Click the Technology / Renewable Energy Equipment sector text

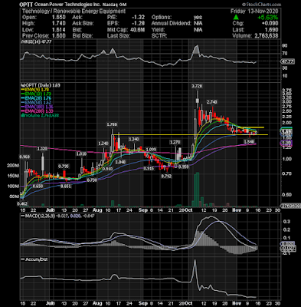point(74,12)
